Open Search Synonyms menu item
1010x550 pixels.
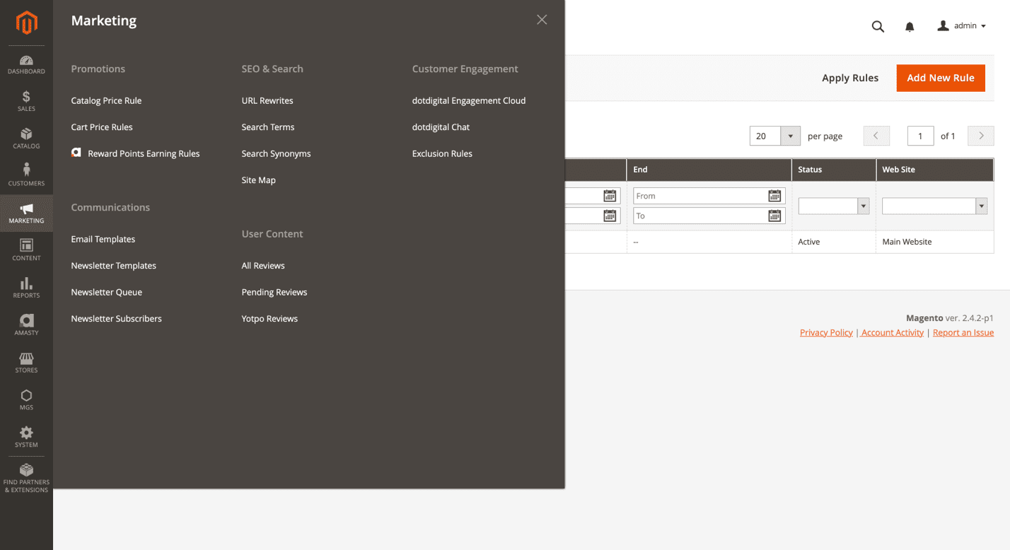[x=276, y=153]
